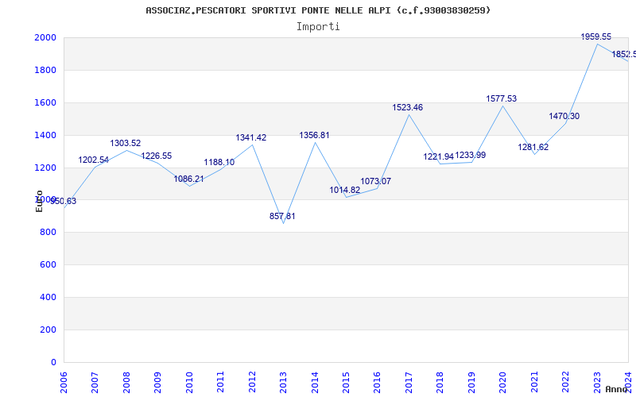Click the 2017 year label on x-axis
The height and width of the screenshot is (397, 636).
click(x=409, y=383)
